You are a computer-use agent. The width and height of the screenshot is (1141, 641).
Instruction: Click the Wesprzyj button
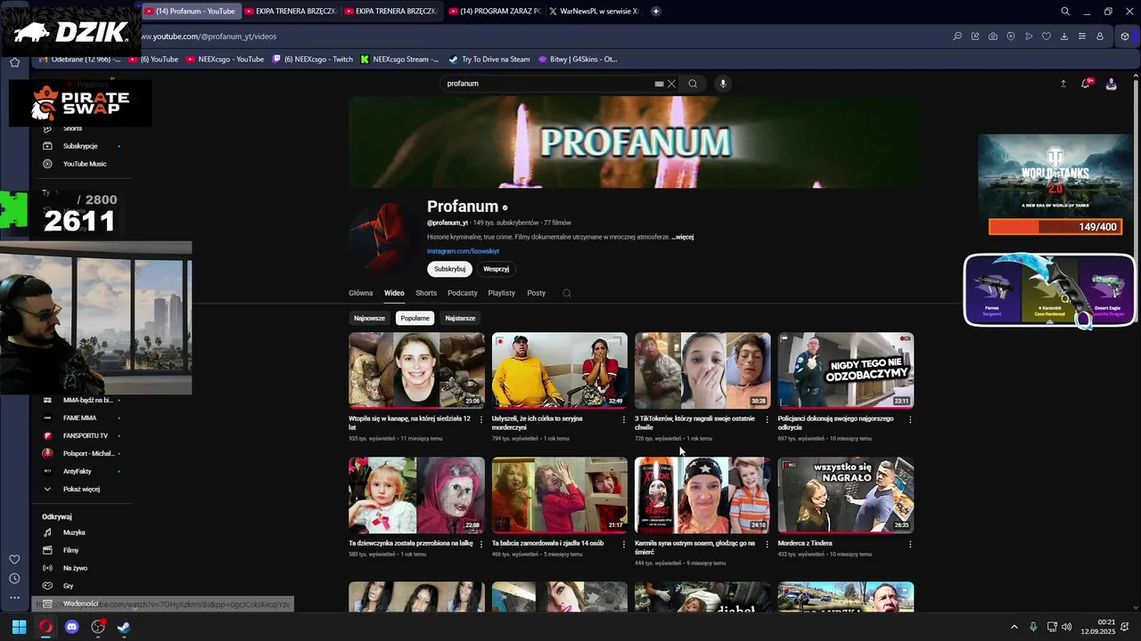497,269
